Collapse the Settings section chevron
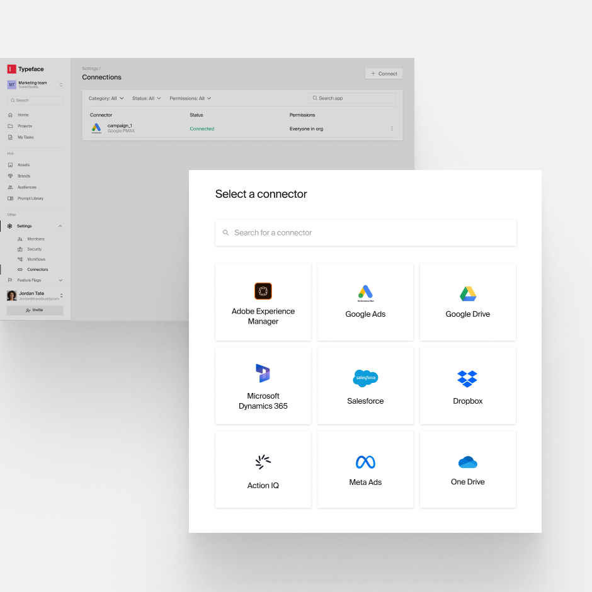Image resolution: width=592 pixels, height=592 pixels. point(60,226)
